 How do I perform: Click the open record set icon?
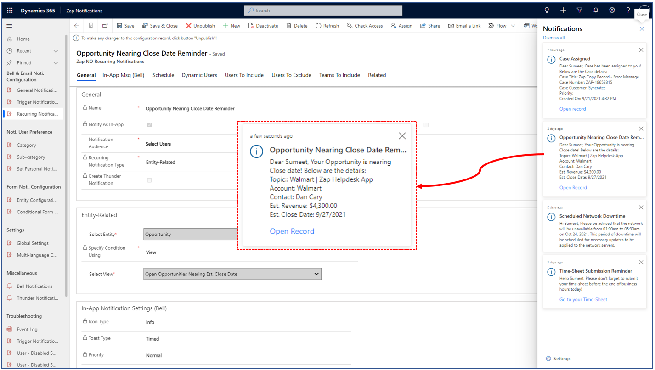(91, 26)
